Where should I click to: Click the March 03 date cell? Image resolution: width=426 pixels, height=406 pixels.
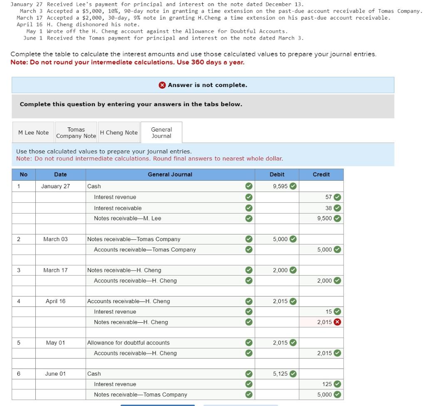click(x=61, y=239)
